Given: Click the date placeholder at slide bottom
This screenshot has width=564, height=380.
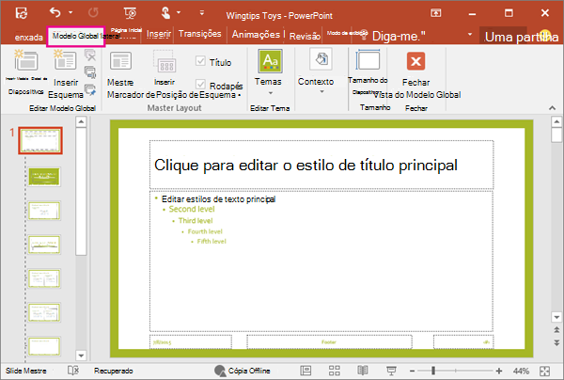Looking at the screenshot, I should point(191,341).
